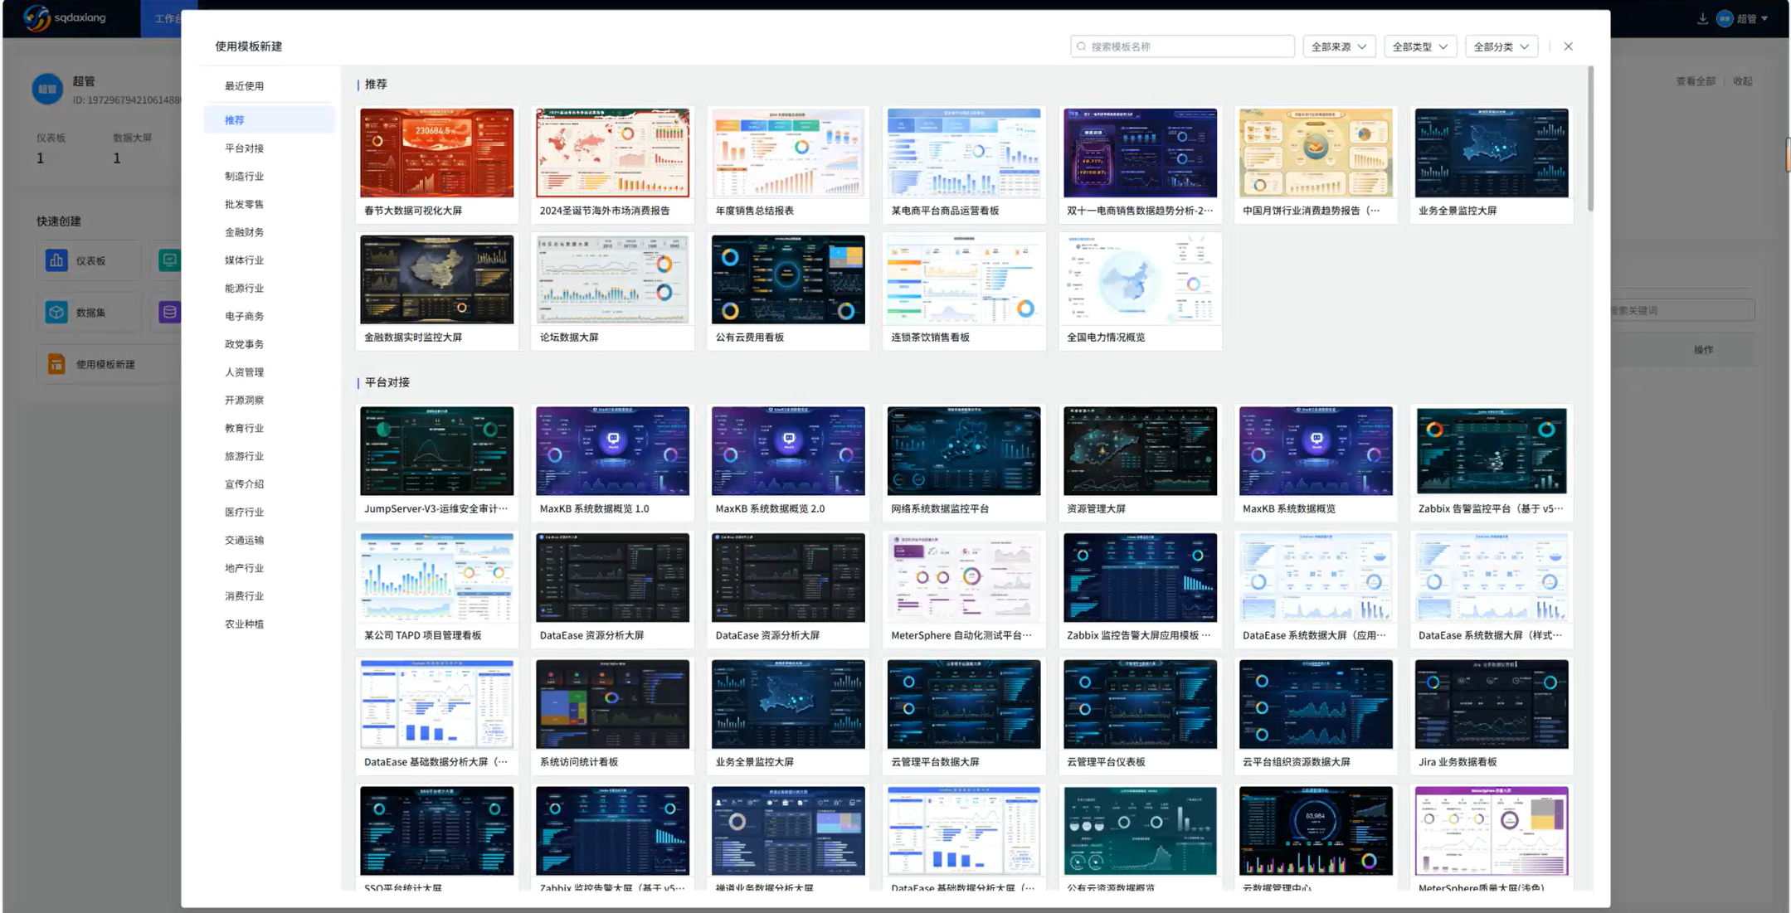Image resolution: width=1791 pixels, height=913 pixels.
Task: Close the template dialog with X icon
Action: pyautogui.click(x=1568, y=46)
